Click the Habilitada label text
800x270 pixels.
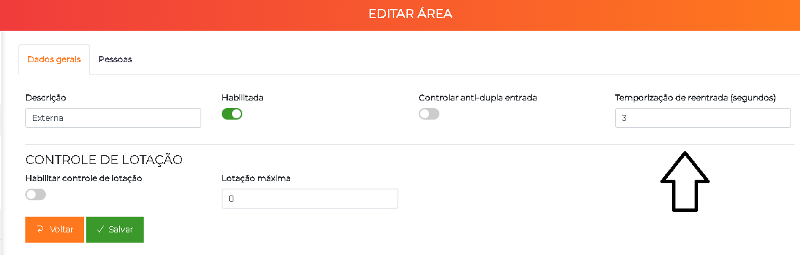point(242,97)
